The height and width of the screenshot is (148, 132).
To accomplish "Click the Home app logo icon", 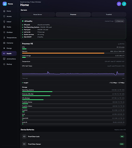I will (x=5, y=4).
